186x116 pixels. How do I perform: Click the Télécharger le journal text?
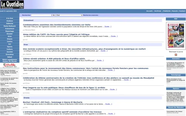176,52
